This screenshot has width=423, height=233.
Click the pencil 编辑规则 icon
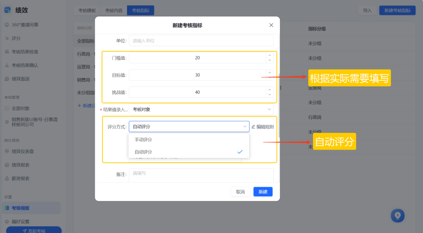[253, 127]
